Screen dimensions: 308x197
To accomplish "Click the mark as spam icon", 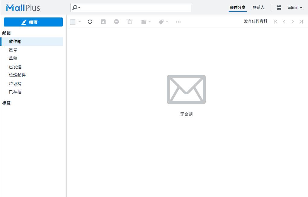I will click(x=116, y=22).
